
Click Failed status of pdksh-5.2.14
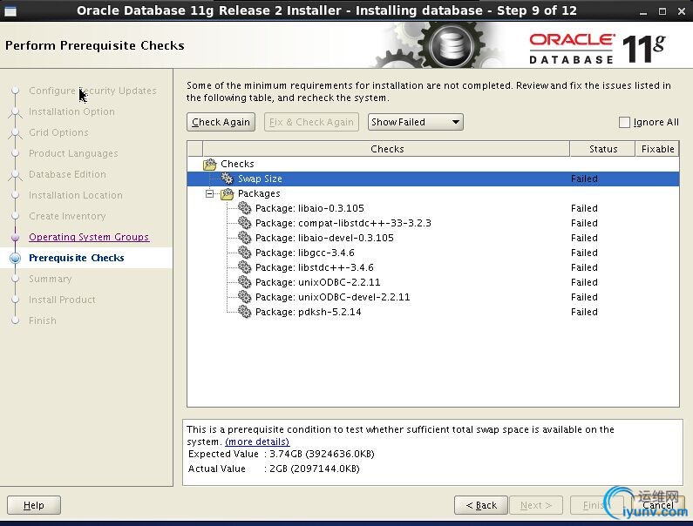[x=584, y=312]
